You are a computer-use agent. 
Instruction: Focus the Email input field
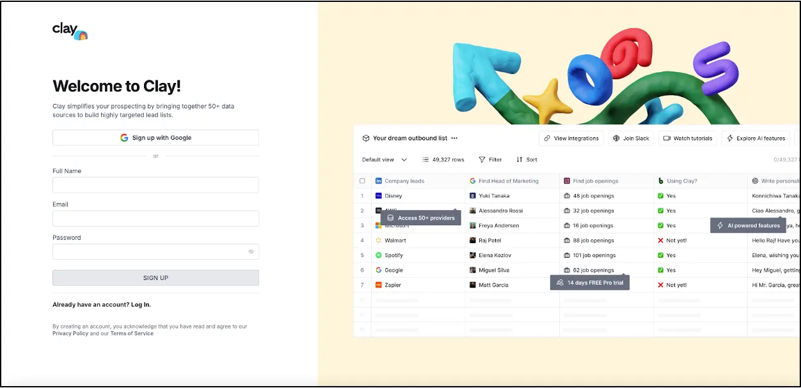tap(155, 218)
